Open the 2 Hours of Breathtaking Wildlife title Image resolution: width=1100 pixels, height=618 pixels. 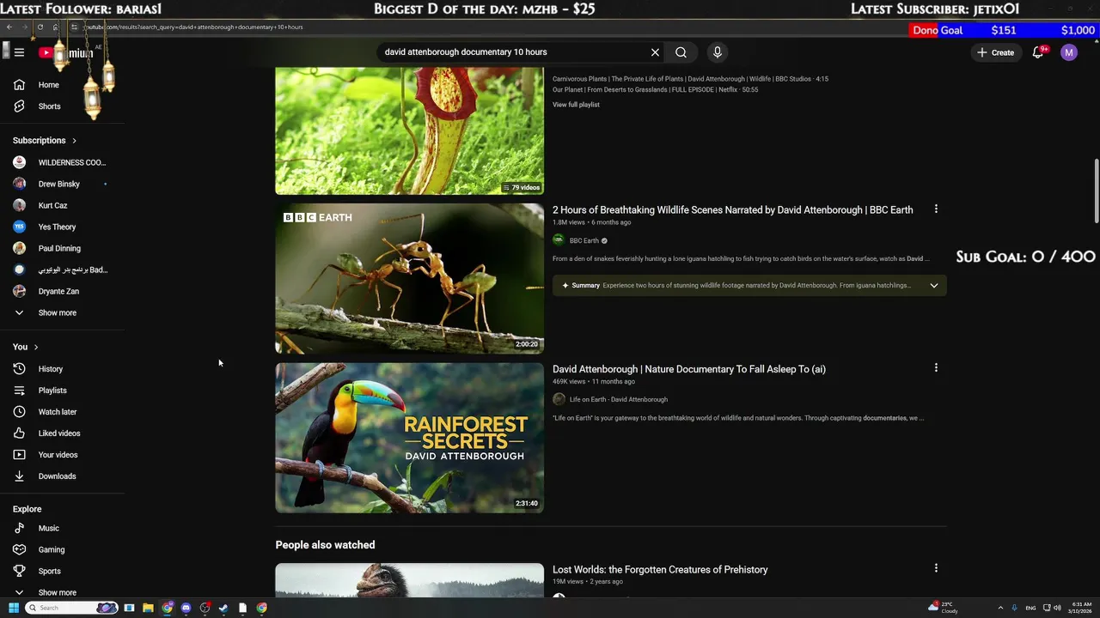click(732, 210)
